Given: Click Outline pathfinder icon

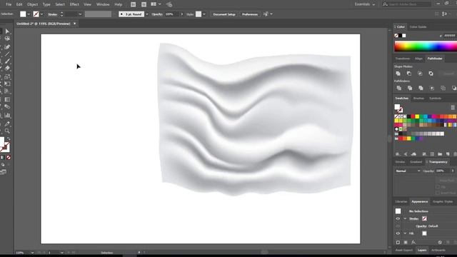Looking at the screenshot, I should 443,88.
